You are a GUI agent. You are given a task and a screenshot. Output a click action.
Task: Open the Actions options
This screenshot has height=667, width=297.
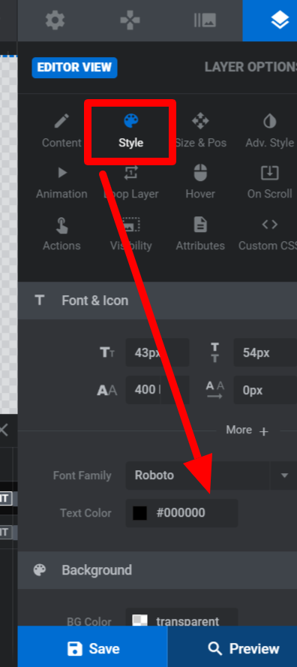click(x=61, y=234)
